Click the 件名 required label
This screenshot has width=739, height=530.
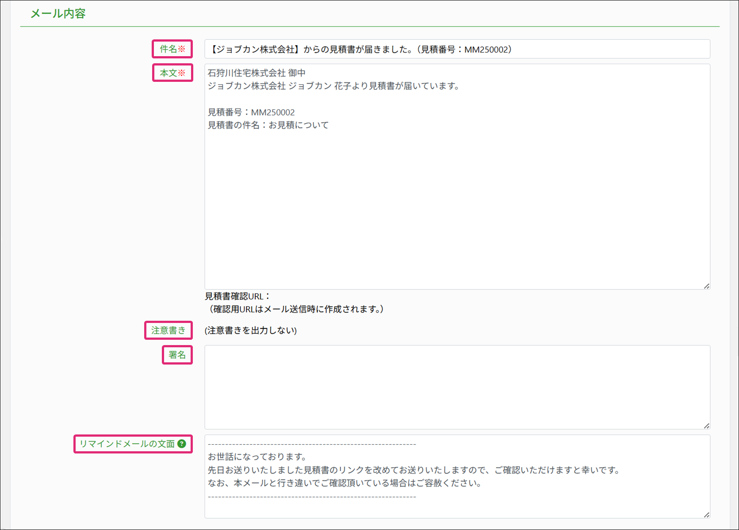click(x=172, y=49)
